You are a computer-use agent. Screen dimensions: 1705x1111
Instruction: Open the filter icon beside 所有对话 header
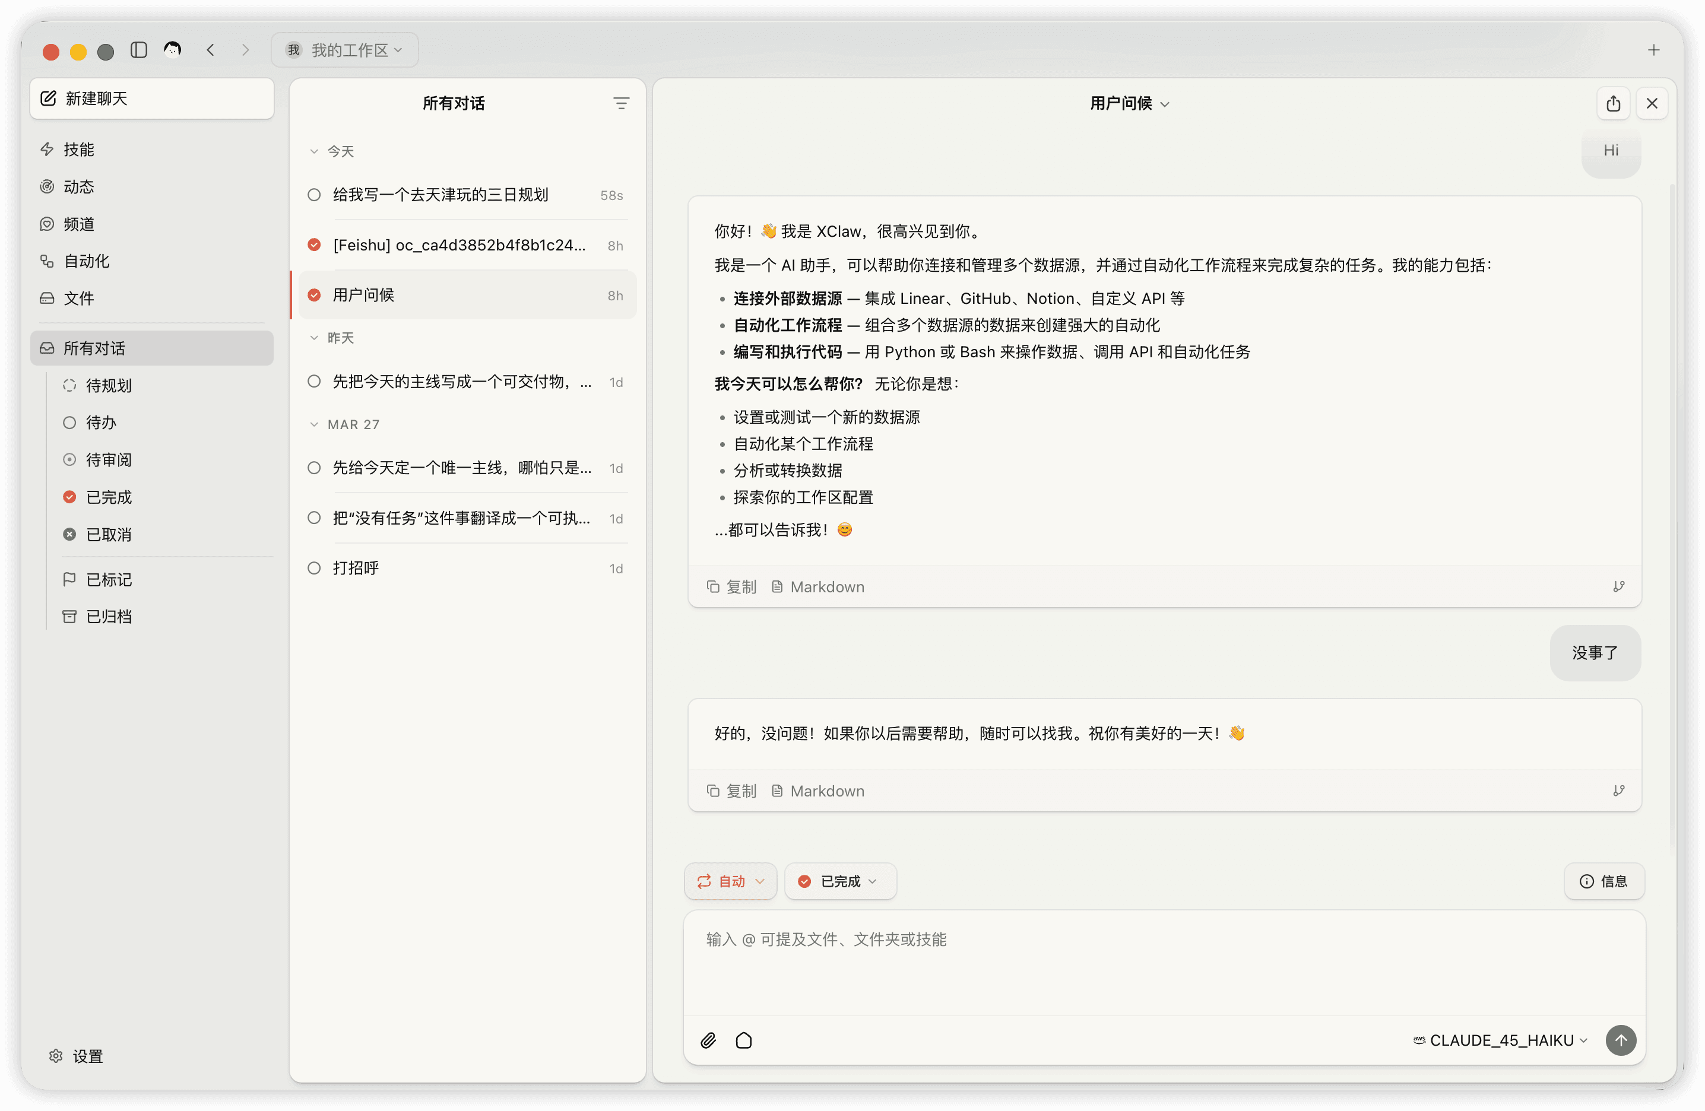click(620, 103)
